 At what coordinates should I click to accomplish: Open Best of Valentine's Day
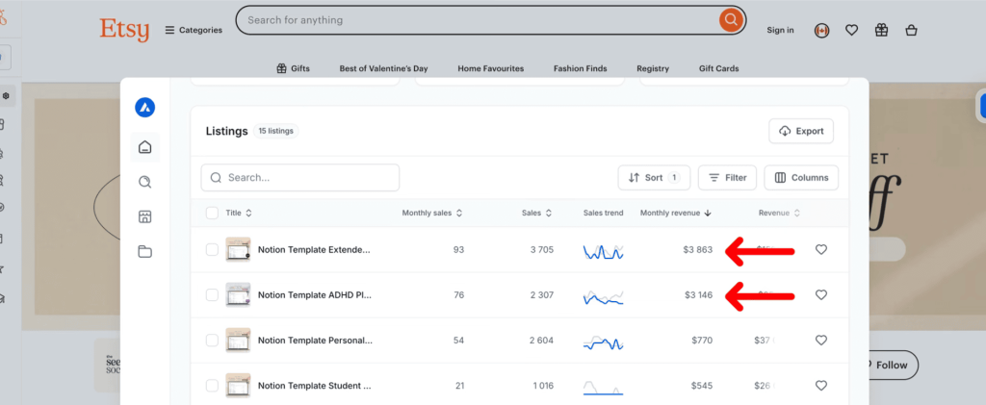383,68
